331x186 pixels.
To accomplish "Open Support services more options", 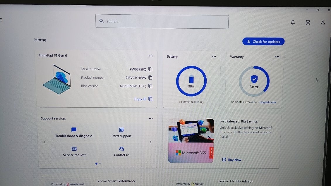I will tap(151, 118).
